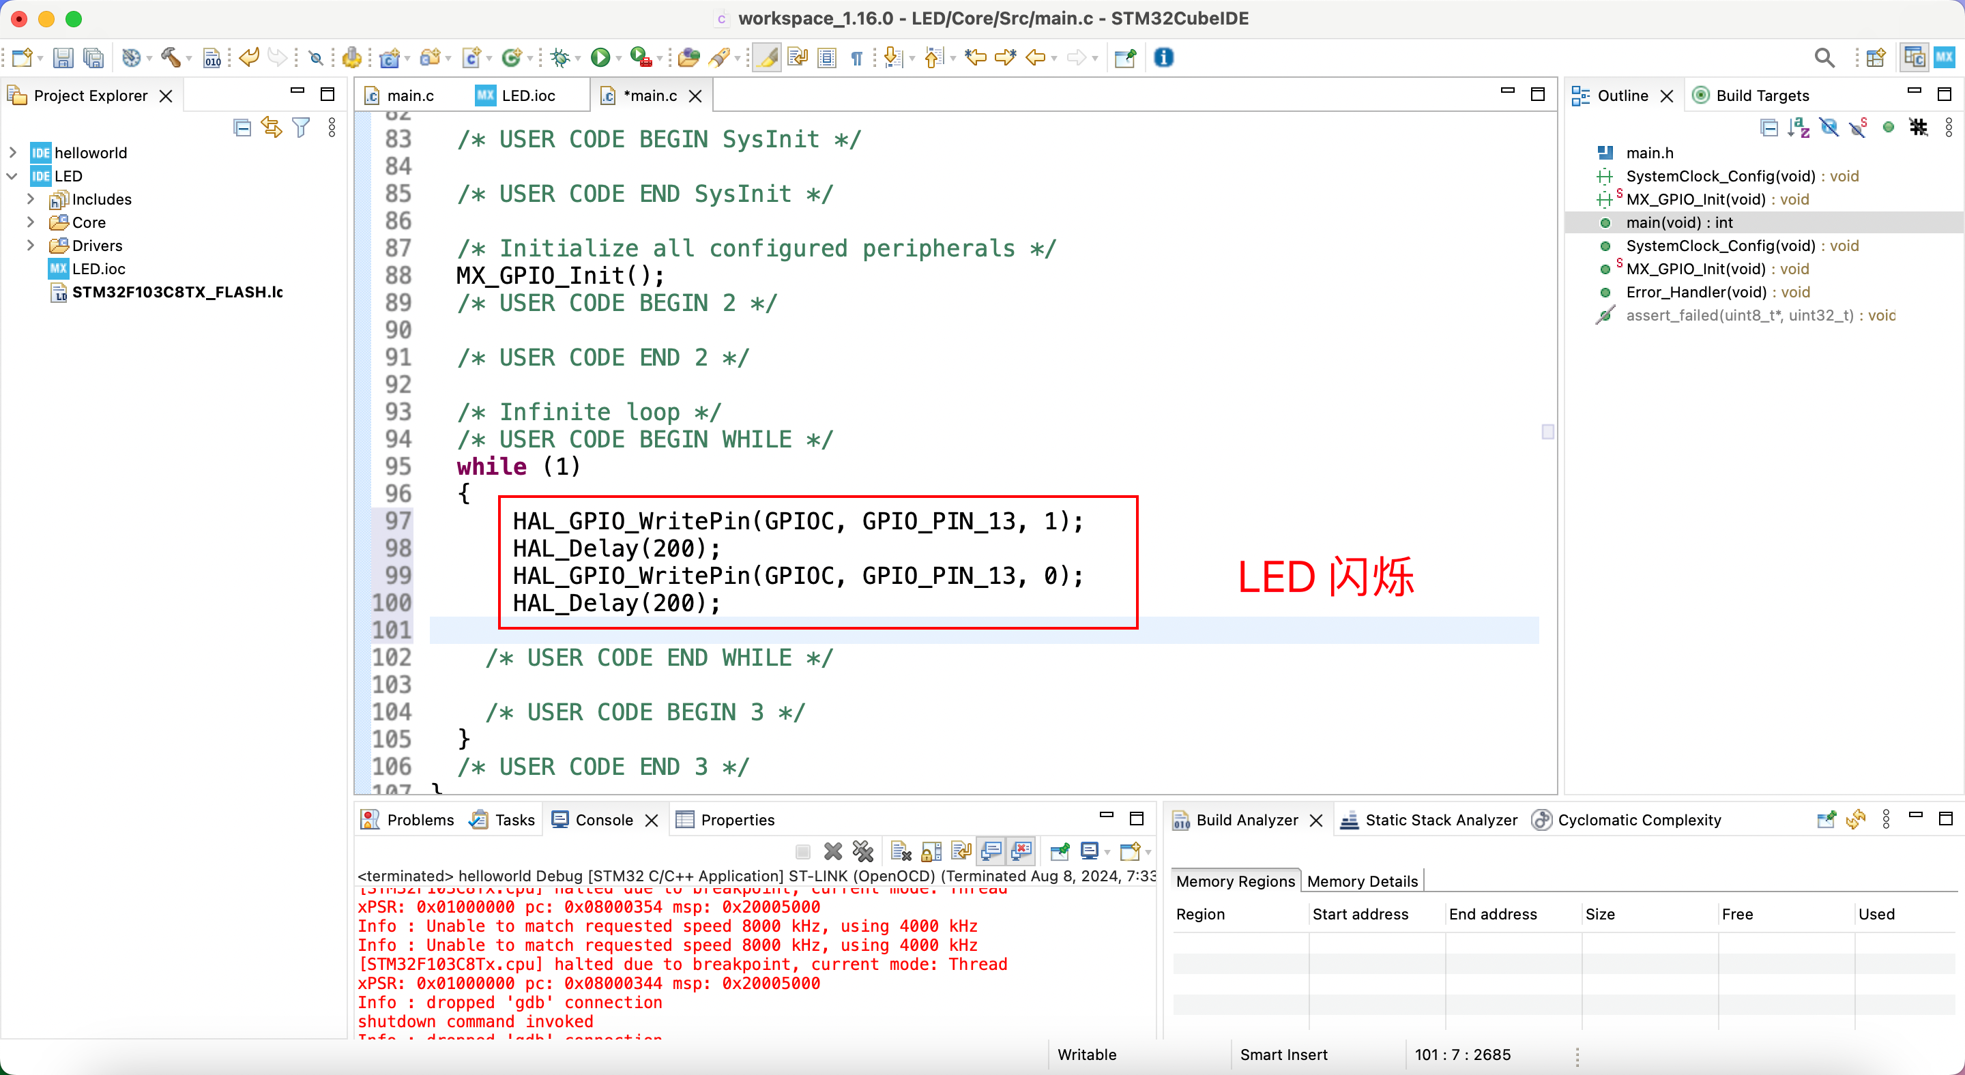The width and height of the screenshot is (1965, 1075).
Task: Click the toolbar search magnifier icon
Action: (1824, 58)
